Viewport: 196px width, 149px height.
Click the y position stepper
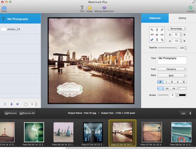(181, 41)
